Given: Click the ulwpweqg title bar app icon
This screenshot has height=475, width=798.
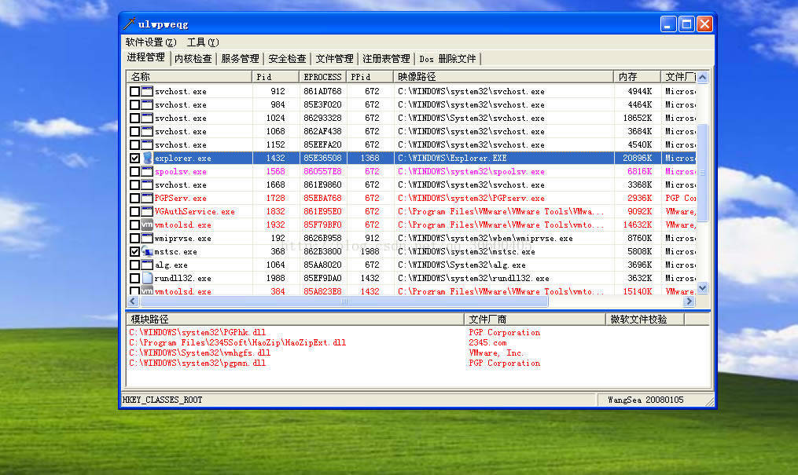Looking at the screenshot, I should click(x=129, y=24).
